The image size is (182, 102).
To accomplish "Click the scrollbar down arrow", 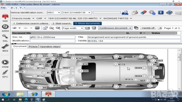I will (x=179, y=89).
